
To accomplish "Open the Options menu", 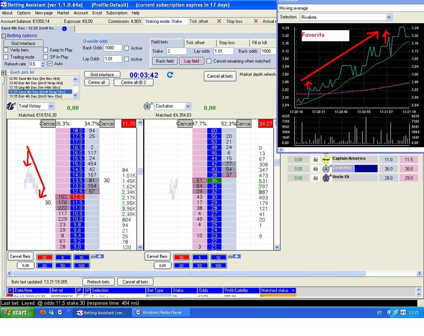I will 24,13.
